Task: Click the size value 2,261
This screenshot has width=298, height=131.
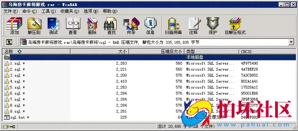Action: (x=121, y=111)
